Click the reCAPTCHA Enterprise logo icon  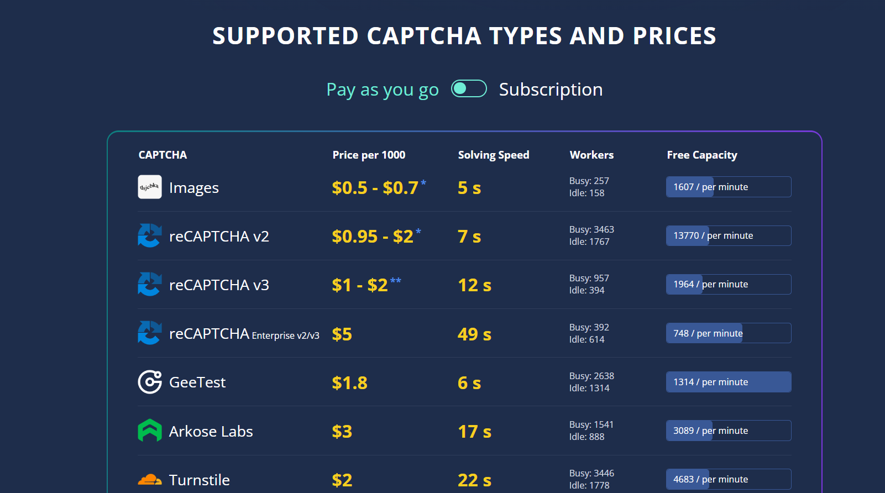click(x=150, y=333)
